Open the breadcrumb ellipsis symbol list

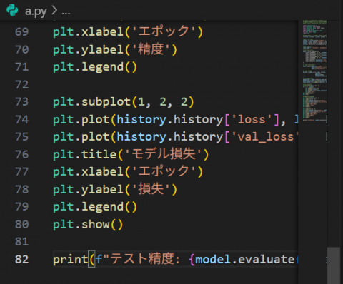(66, 13)
